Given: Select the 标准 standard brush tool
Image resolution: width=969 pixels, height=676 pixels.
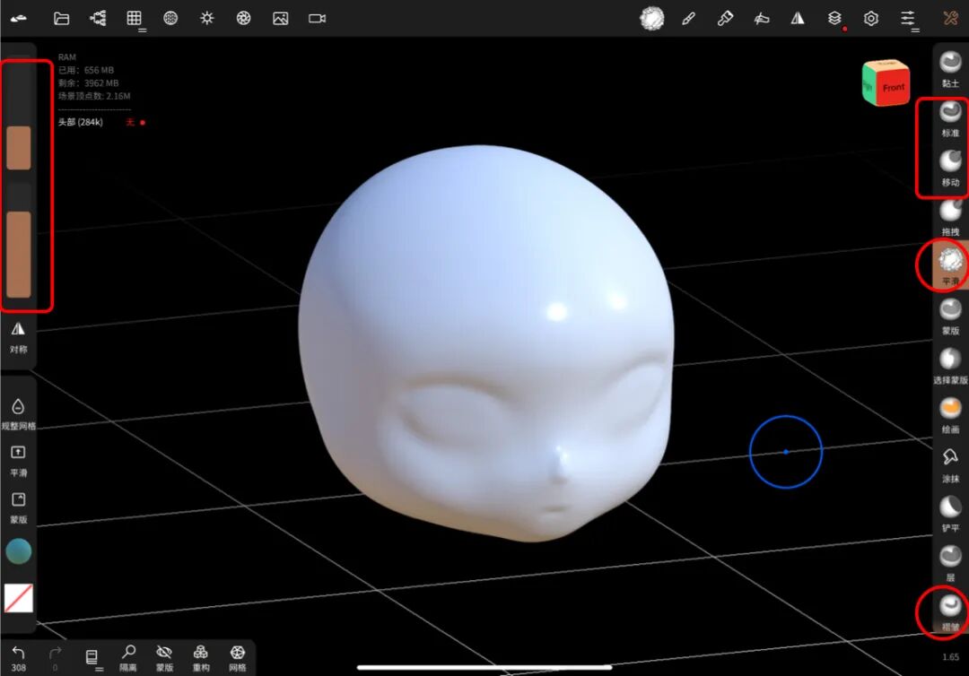Looking at the screenshot, I should (x=950, y=118).
